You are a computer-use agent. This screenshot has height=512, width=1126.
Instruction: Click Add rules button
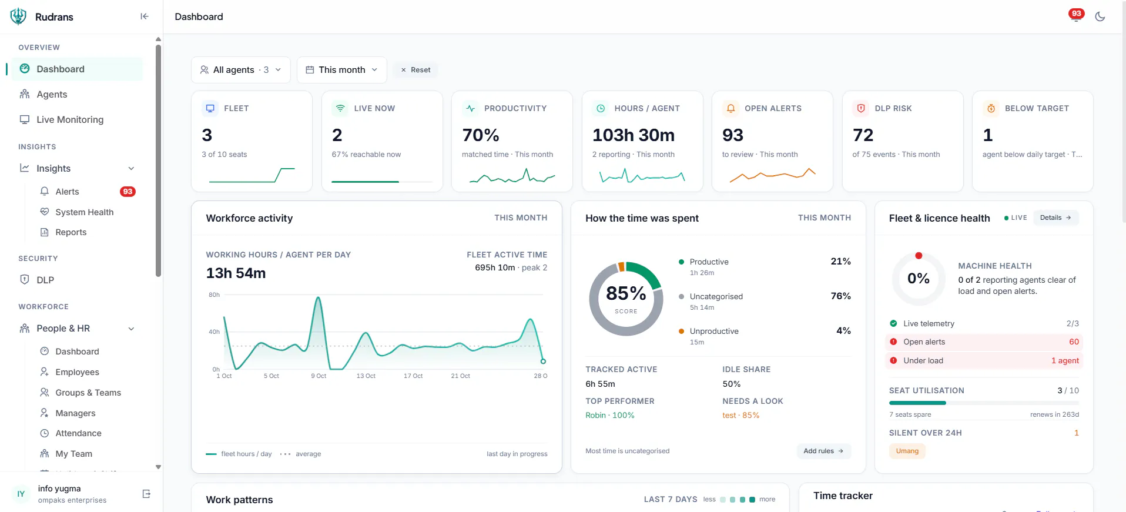point(824,451)
